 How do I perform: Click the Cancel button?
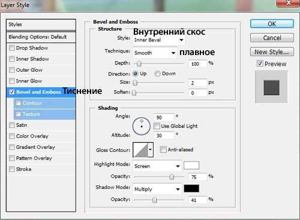pos(272,38)
